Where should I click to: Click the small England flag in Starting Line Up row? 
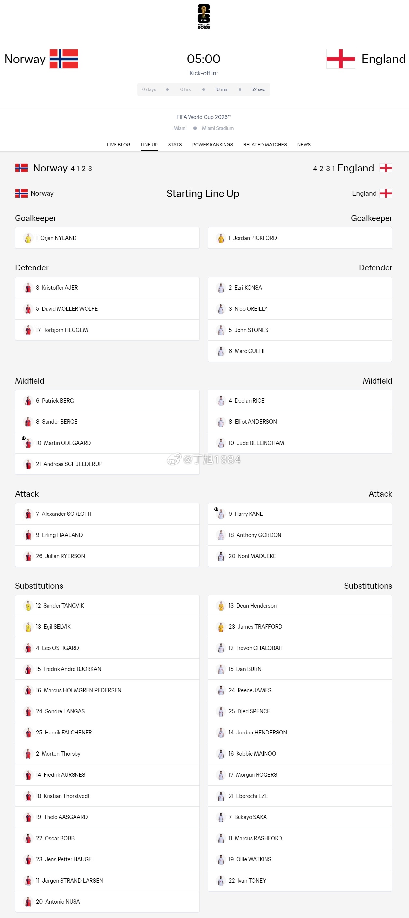386,193
